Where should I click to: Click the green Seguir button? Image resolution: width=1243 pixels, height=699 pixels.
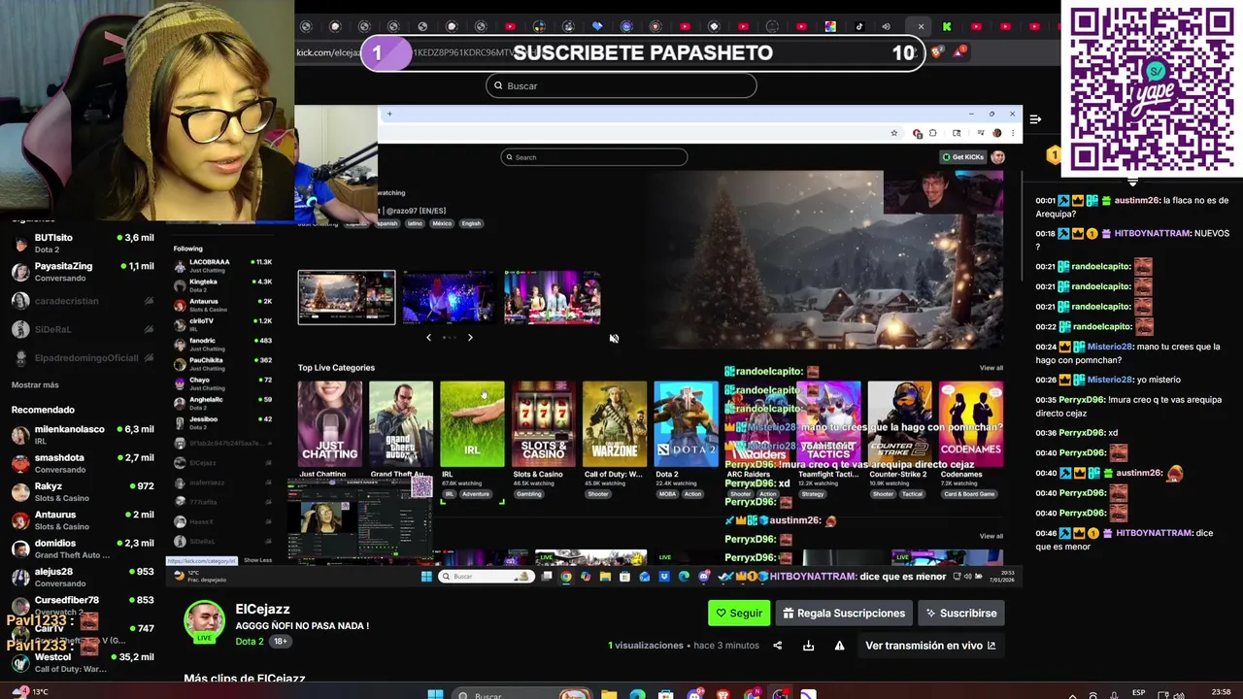(739, 613)
